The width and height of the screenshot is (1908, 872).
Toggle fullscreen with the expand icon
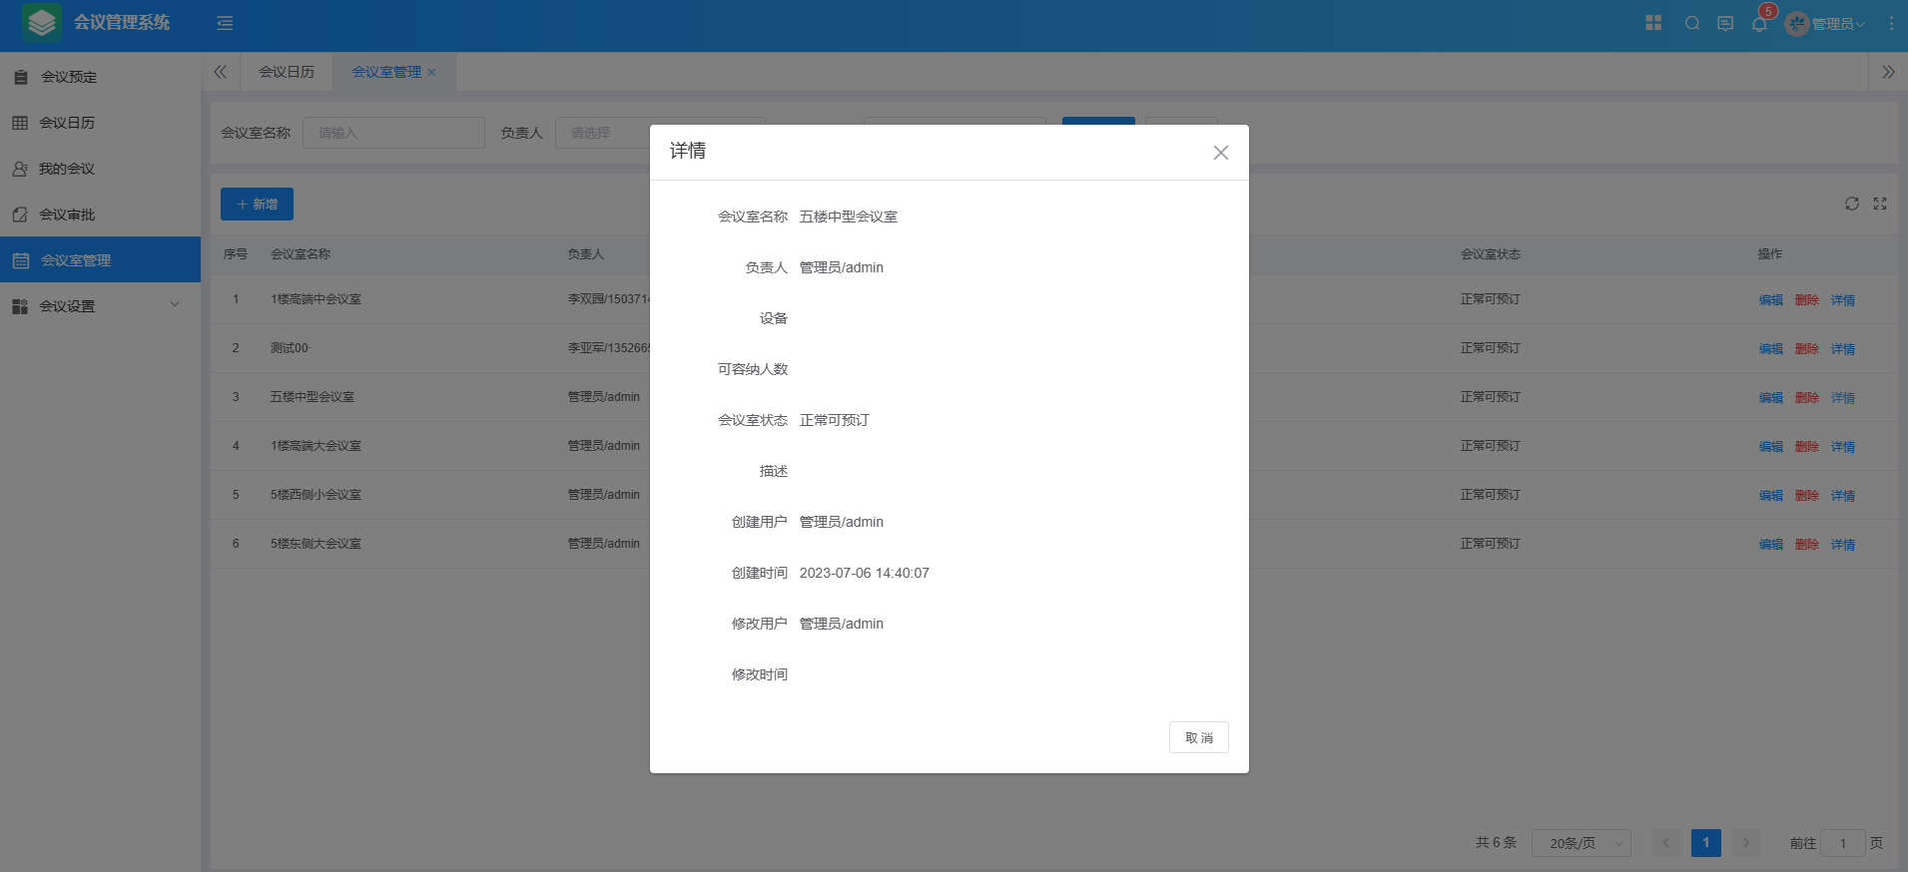click(x=1880, y=204)
